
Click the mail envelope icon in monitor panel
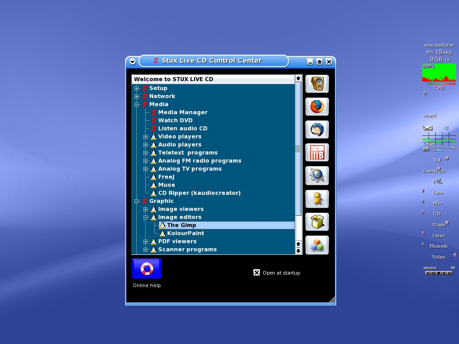(x=427, y=128)
